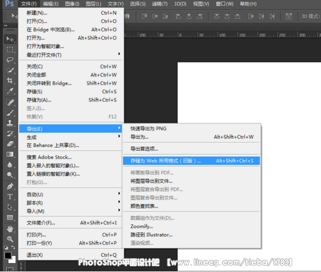Choose 退出(X) in File menu
This screenshot has height=272, width=321.
tap(71, 255)
